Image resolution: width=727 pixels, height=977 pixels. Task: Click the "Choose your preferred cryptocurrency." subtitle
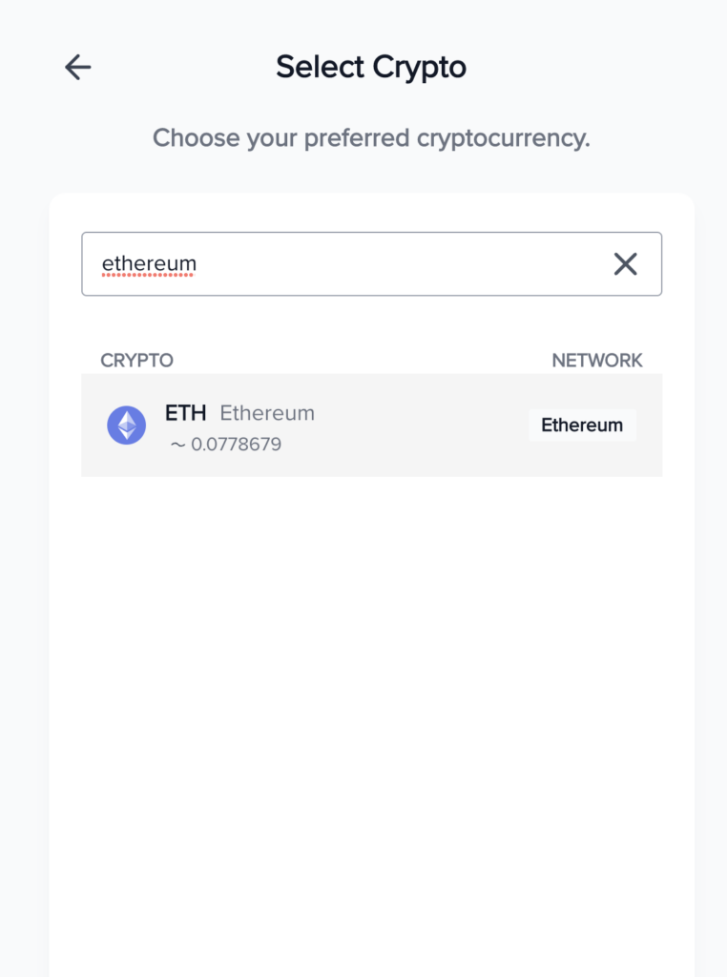(x=371, y=138)
